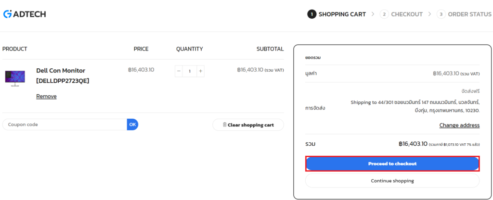The height and width of the screenshot is (200, 493).
Task: Click the step 1 circle for Shopping Cart
Action: point(312,14)
